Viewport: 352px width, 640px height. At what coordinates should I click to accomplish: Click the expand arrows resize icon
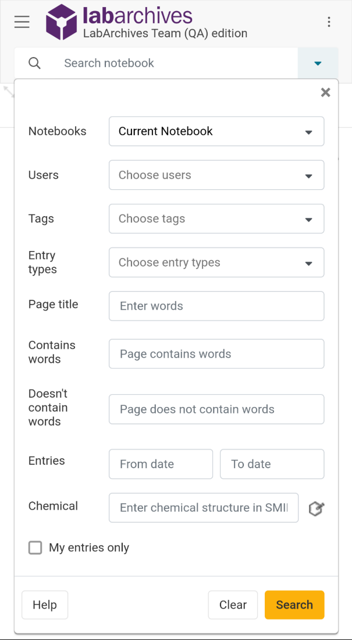point(9,91)
